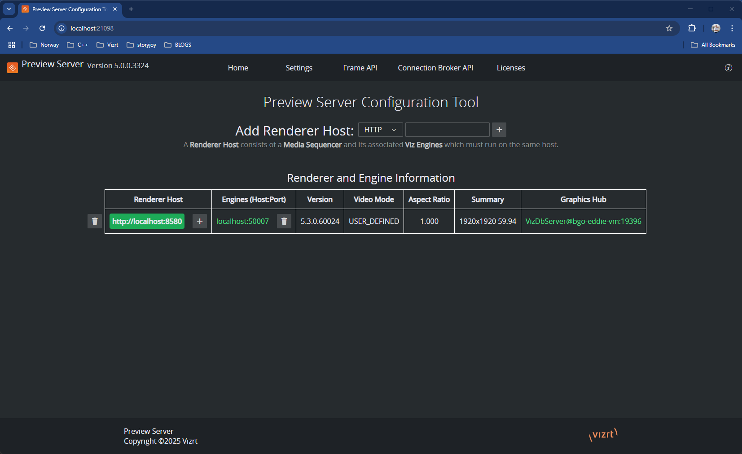Open the Settings page
Screen dimensions: 742x454
tap(299, 68)
